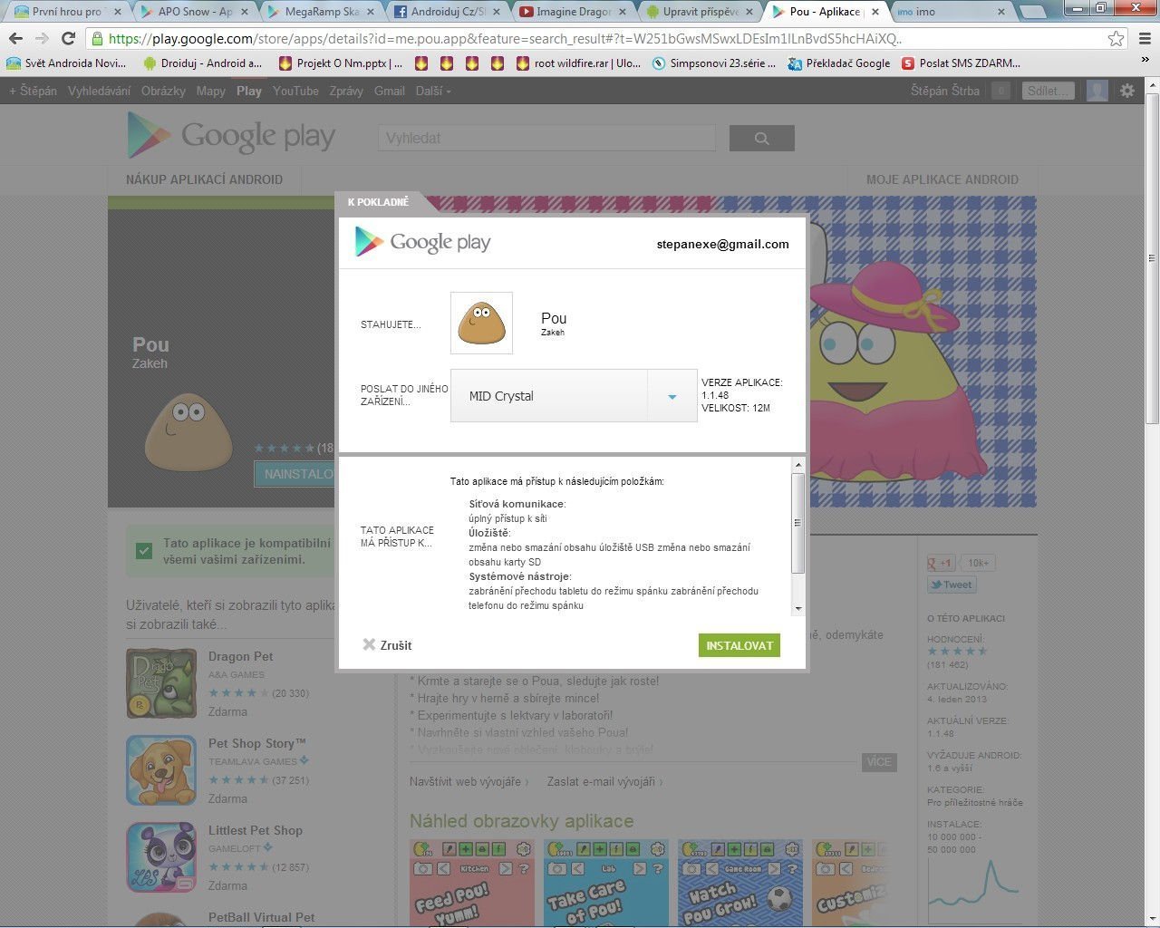This screenshot has height=928, width=1160.
Task: Expand the Další dropdown in Google bar
Action: pos(432,91)
